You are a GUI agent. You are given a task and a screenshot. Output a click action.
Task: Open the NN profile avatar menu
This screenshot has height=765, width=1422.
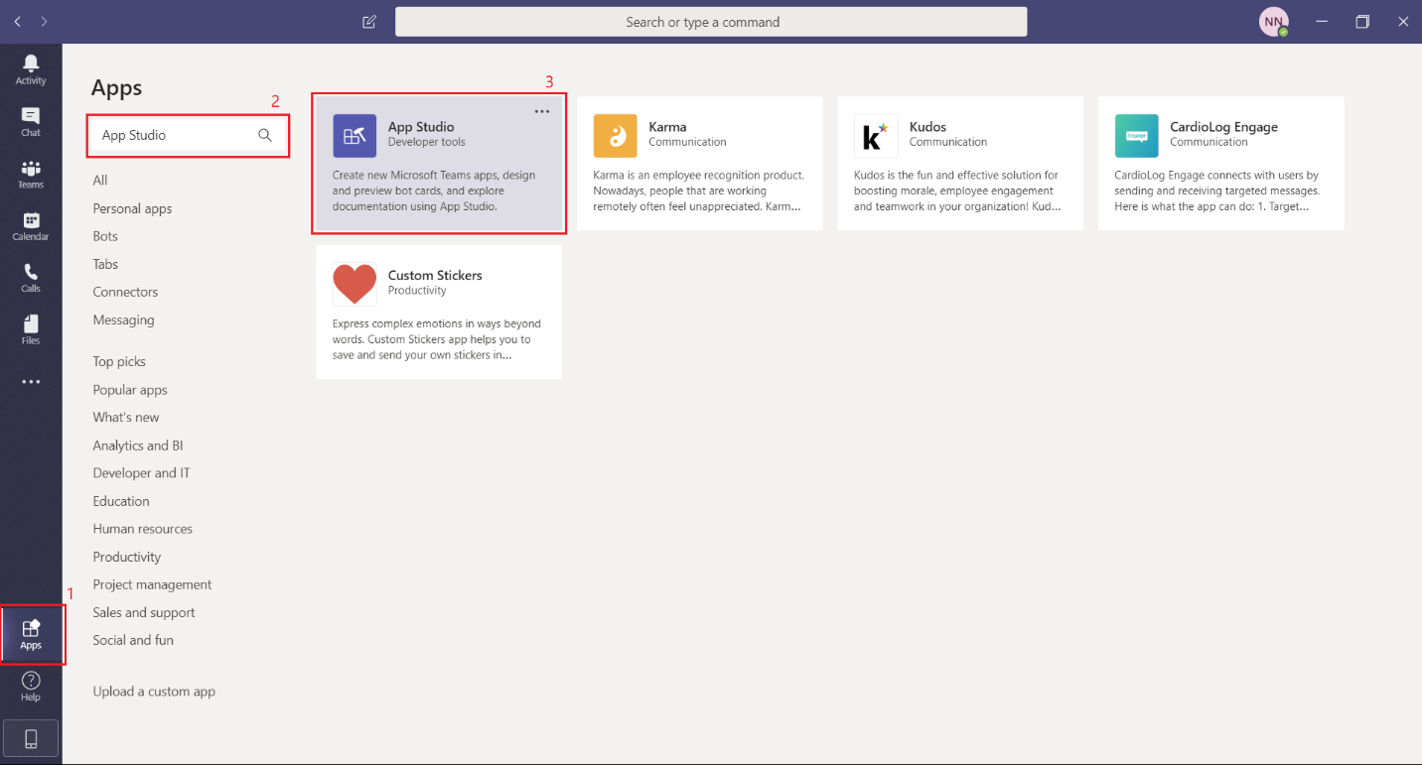(1273, 22)
